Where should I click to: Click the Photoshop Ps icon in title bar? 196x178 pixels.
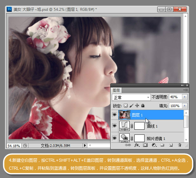coord(9,9)
